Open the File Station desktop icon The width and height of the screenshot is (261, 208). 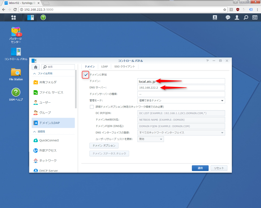click(16, 72)
